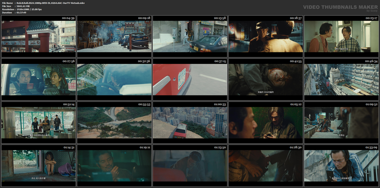This screenshot has height=188, width=380.
Task: Select the red taxi thumbnail at 00:37:15
Action: pos(190,79)
